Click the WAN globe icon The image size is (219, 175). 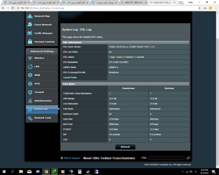tap(30, 75)
